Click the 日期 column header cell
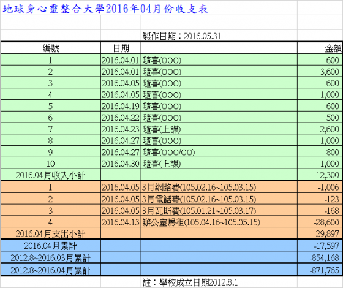This screenshot has width=343, height=288. (x=121, y=48)
